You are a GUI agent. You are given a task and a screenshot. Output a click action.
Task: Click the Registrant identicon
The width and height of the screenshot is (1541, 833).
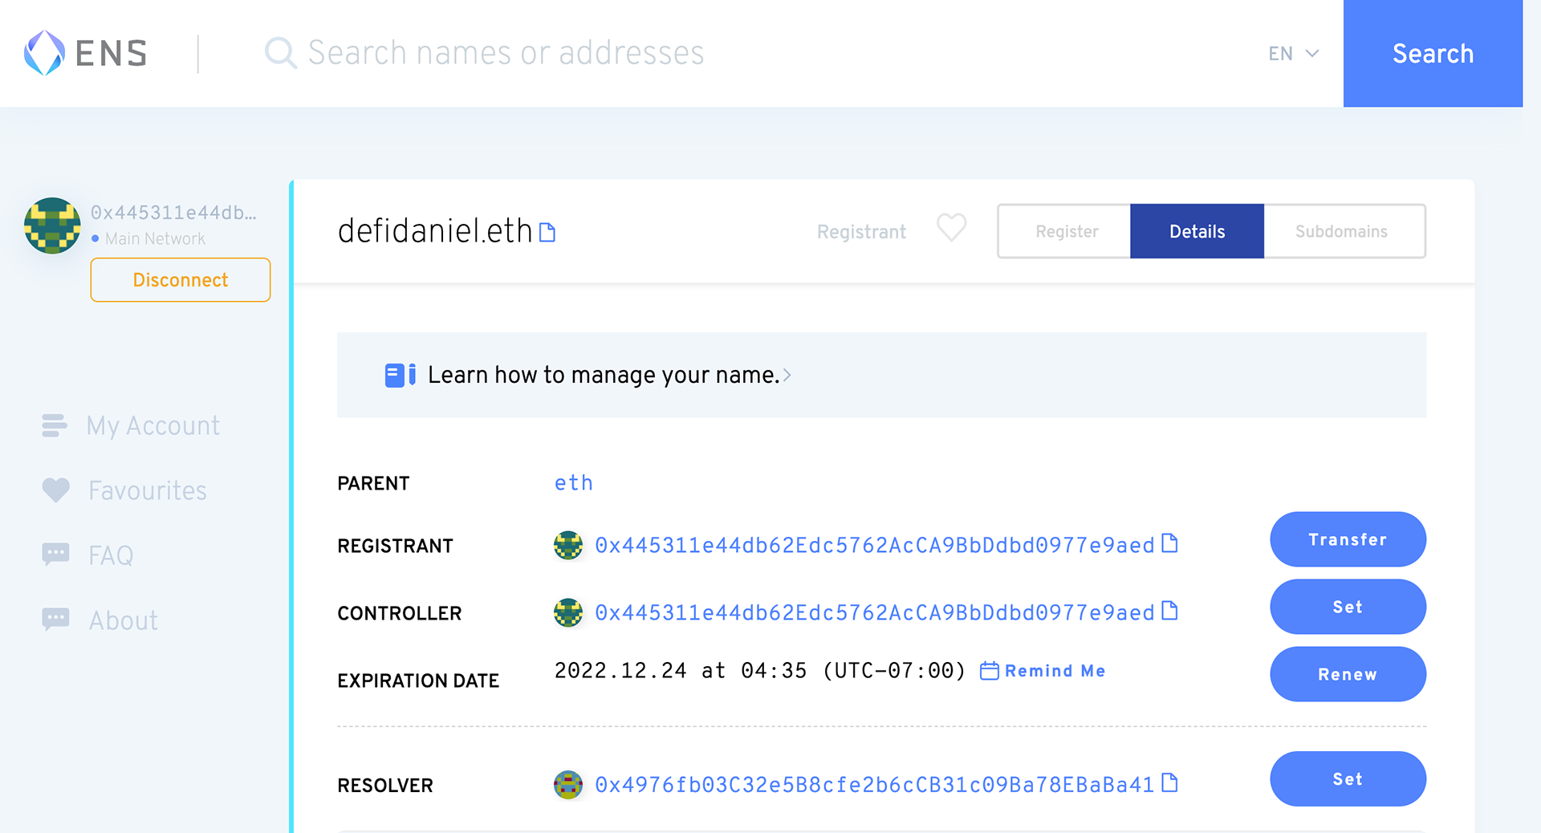(x=568, y=546)
